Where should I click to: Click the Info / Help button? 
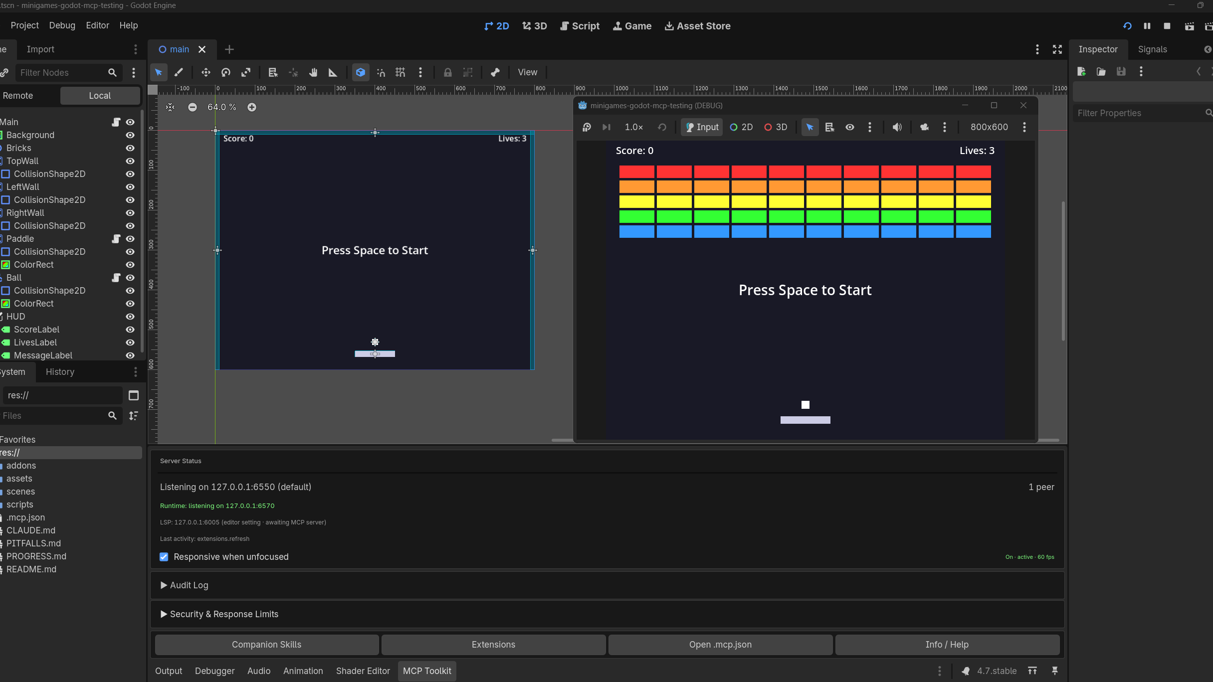[947, 645]
